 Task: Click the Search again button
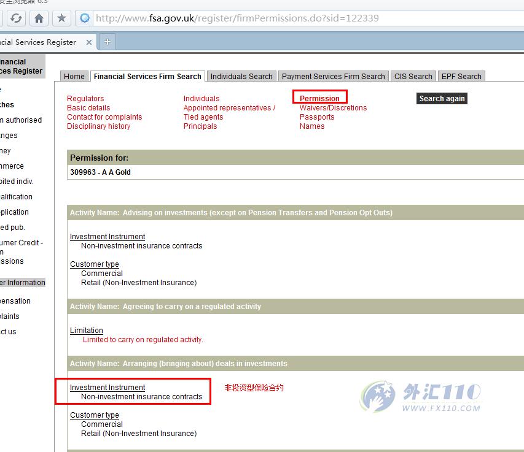442,98
